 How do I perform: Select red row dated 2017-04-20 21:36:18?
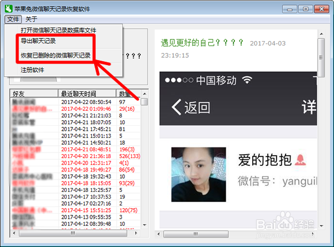coord(75,156)
